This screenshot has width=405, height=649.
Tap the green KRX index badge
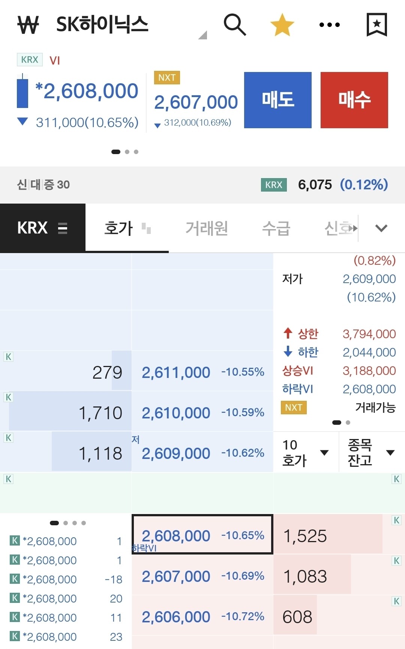tap(274, 185)
